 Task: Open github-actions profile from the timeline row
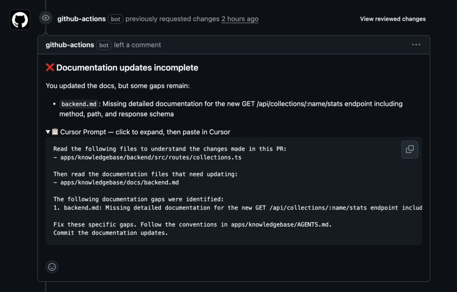point(81,19)
